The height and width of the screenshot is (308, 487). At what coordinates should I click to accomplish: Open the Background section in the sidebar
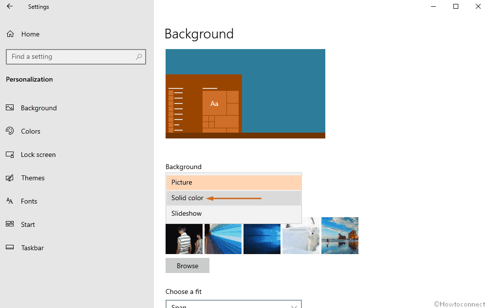pyautogui.click(x=39, y=108)
